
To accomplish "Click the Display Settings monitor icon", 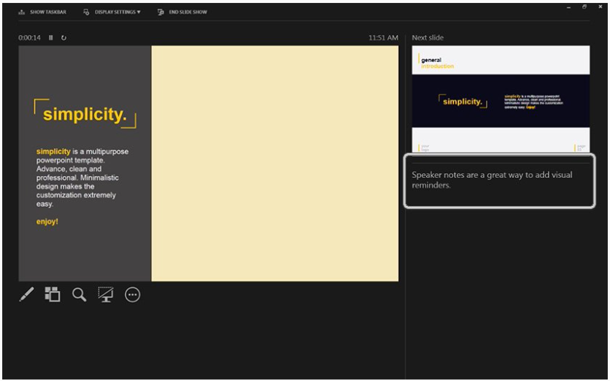I will [x=86, y=12].
